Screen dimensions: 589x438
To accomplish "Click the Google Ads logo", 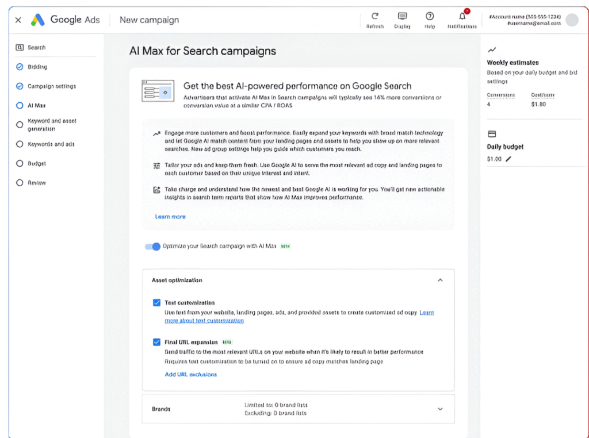I will [66, 20].
